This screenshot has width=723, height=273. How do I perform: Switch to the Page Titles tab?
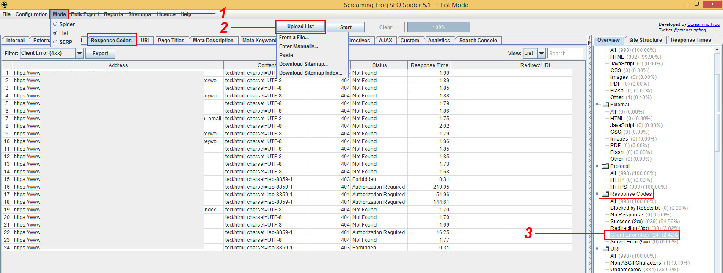pyautogui.click(x=171, y=41)
